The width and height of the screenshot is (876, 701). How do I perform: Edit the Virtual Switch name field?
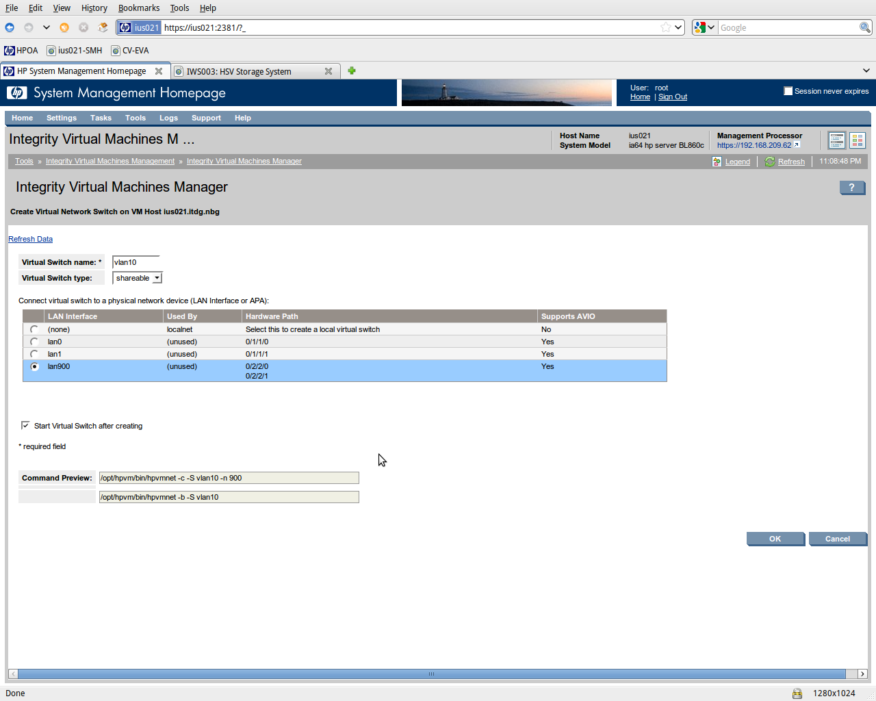pos(136,262)
